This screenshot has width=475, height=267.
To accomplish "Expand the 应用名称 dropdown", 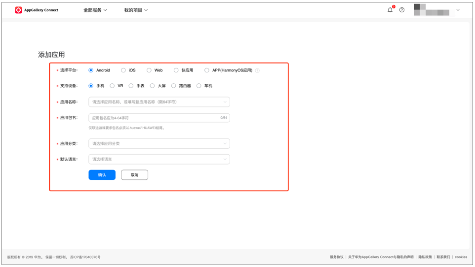I will click(x=159, y=102).
